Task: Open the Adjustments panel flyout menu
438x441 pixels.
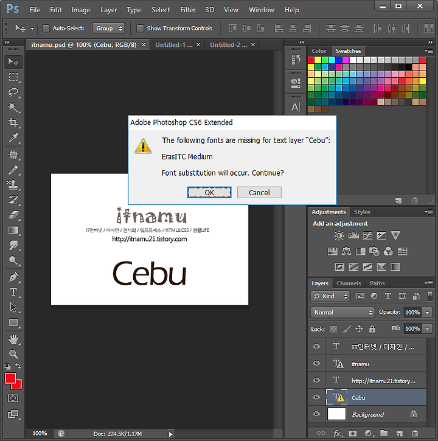Action: point(429,212)
